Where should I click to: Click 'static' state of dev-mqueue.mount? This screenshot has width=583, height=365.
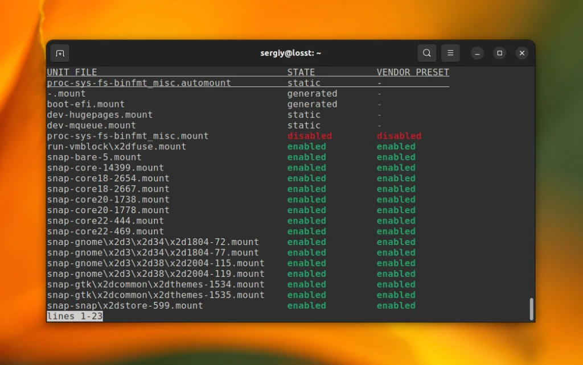point(304,125)
